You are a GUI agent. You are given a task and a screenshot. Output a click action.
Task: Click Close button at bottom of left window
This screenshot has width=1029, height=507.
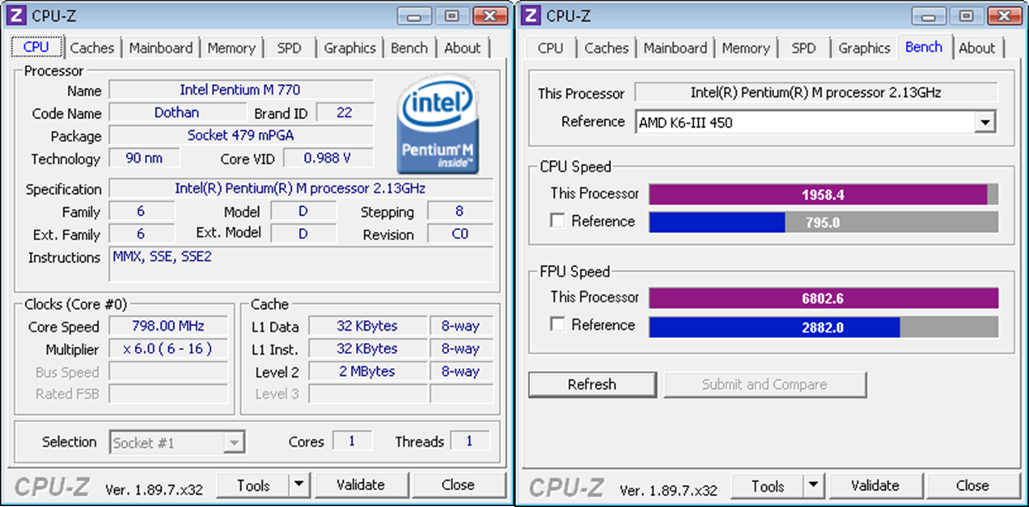(x=458, y=485)
